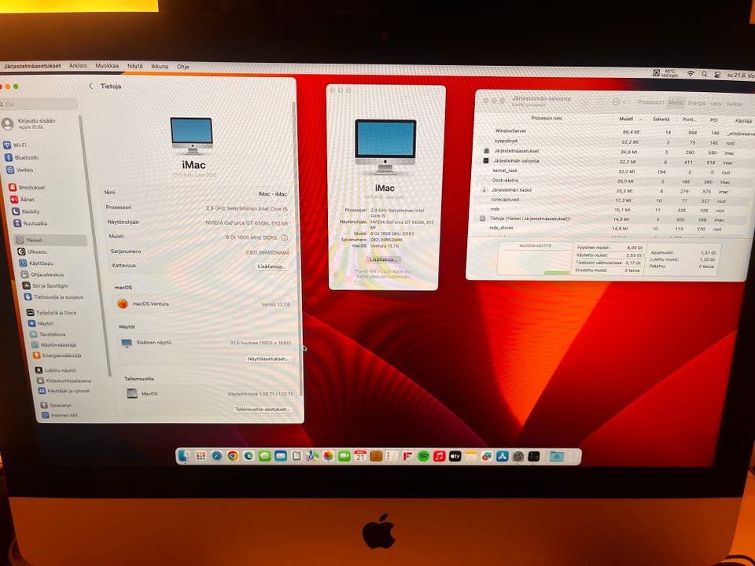Select Siri ja Spotlight settings

click(46, 286)
